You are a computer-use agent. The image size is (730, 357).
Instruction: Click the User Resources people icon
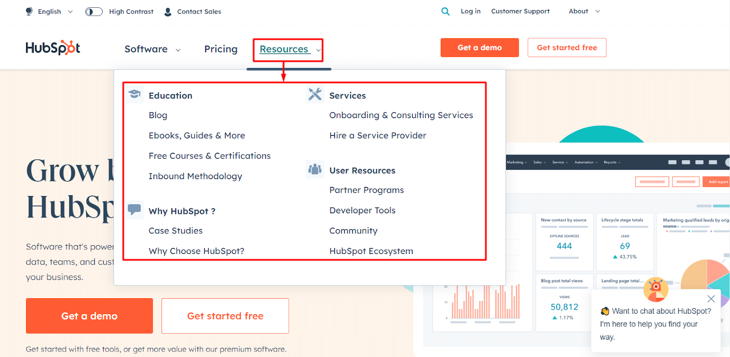coord(315,169)
